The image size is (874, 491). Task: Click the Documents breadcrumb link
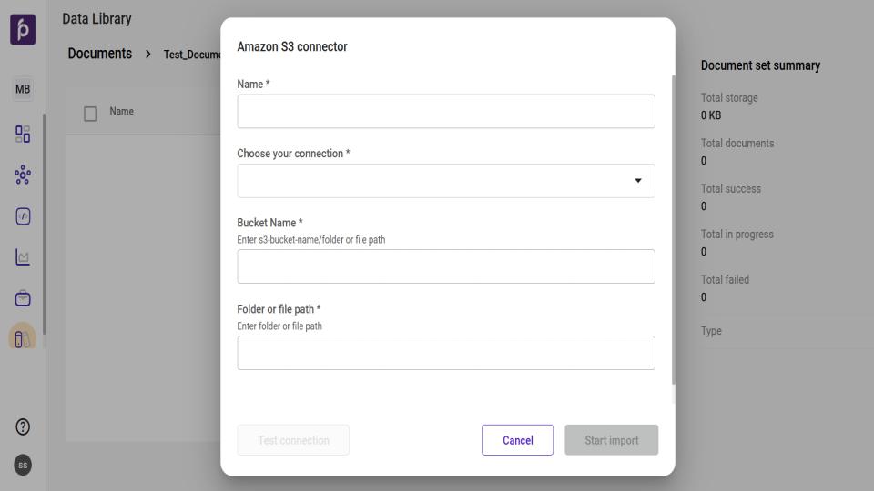[x=99, y=54]
